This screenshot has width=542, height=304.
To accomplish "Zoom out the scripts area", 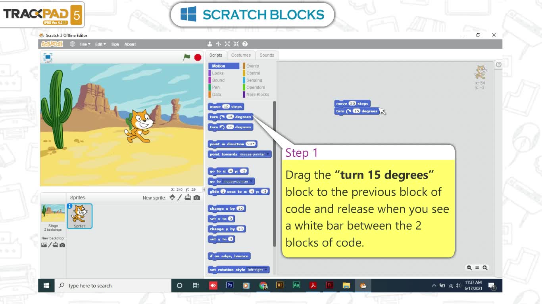I will click(469, 268).
